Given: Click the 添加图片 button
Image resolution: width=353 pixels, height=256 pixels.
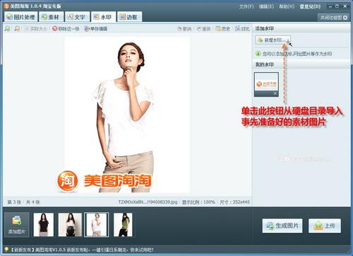Looking at the screenshot, I should coord(17,225).
